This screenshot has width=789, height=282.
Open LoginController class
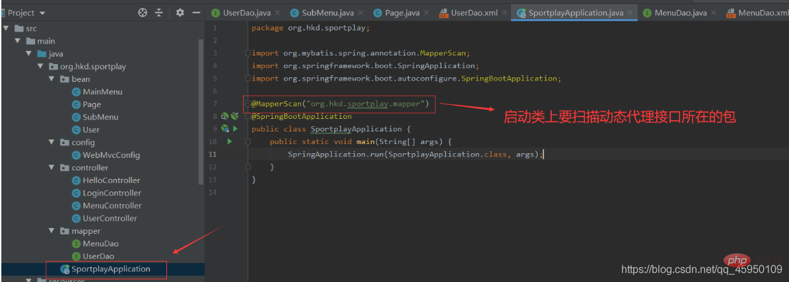click(x=112, y=193)
